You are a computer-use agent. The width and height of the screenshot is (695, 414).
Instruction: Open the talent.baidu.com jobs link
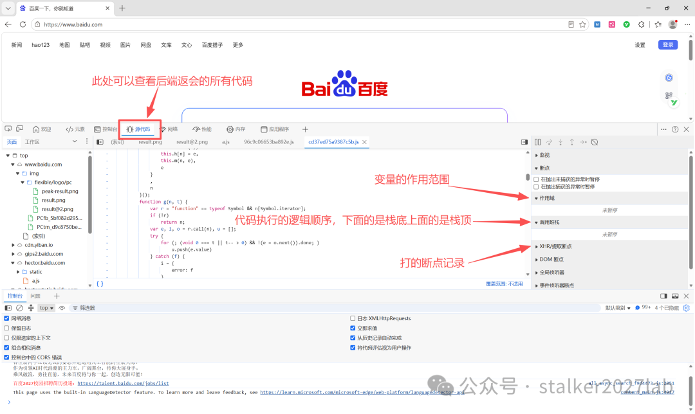pos(123,383)
